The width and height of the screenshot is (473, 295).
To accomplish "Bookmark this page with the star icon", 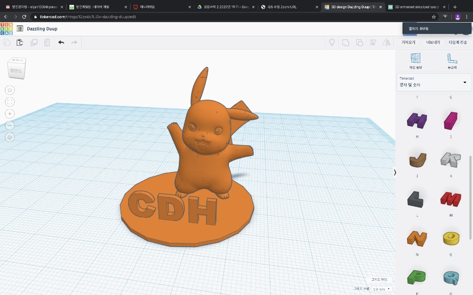I will pos(434,17).
